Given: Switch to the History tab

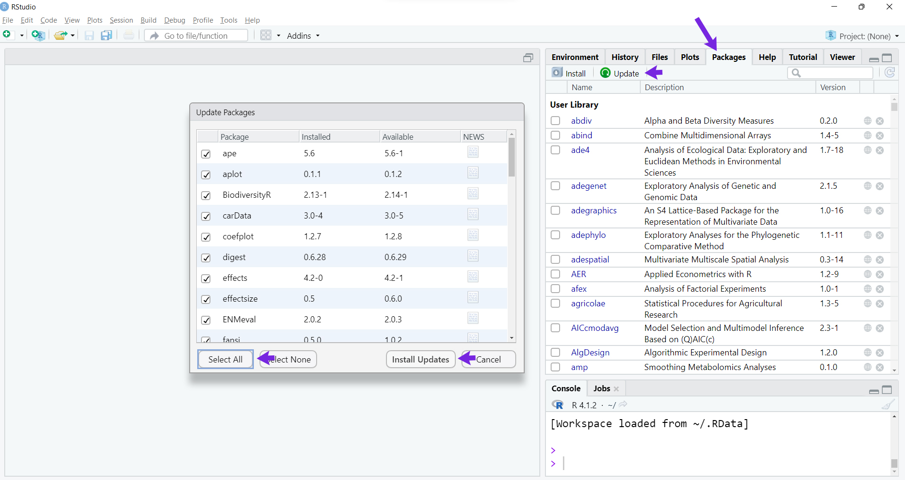Looking at the screenshot, I should click(x=625, y=57).
